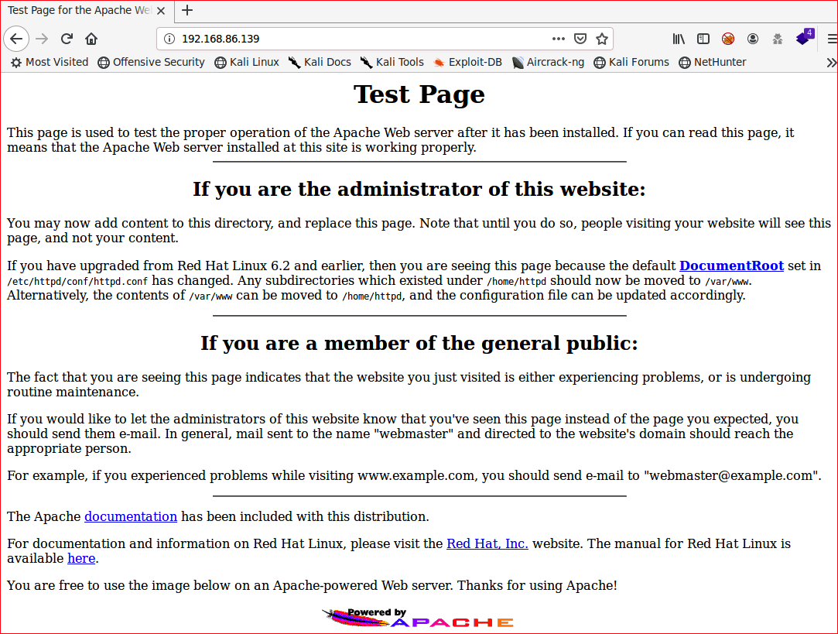Bookmark this page with the star icon
This screenshot has width=838, height=634.
click(x=602, y=39)
